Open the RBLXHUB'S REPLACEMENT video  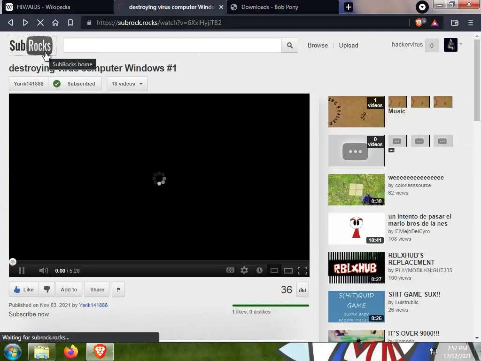tap(411, 259)
